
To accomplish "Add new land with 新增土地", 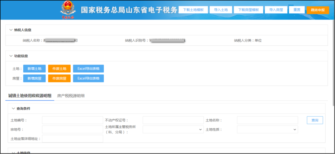I will 34,69.
